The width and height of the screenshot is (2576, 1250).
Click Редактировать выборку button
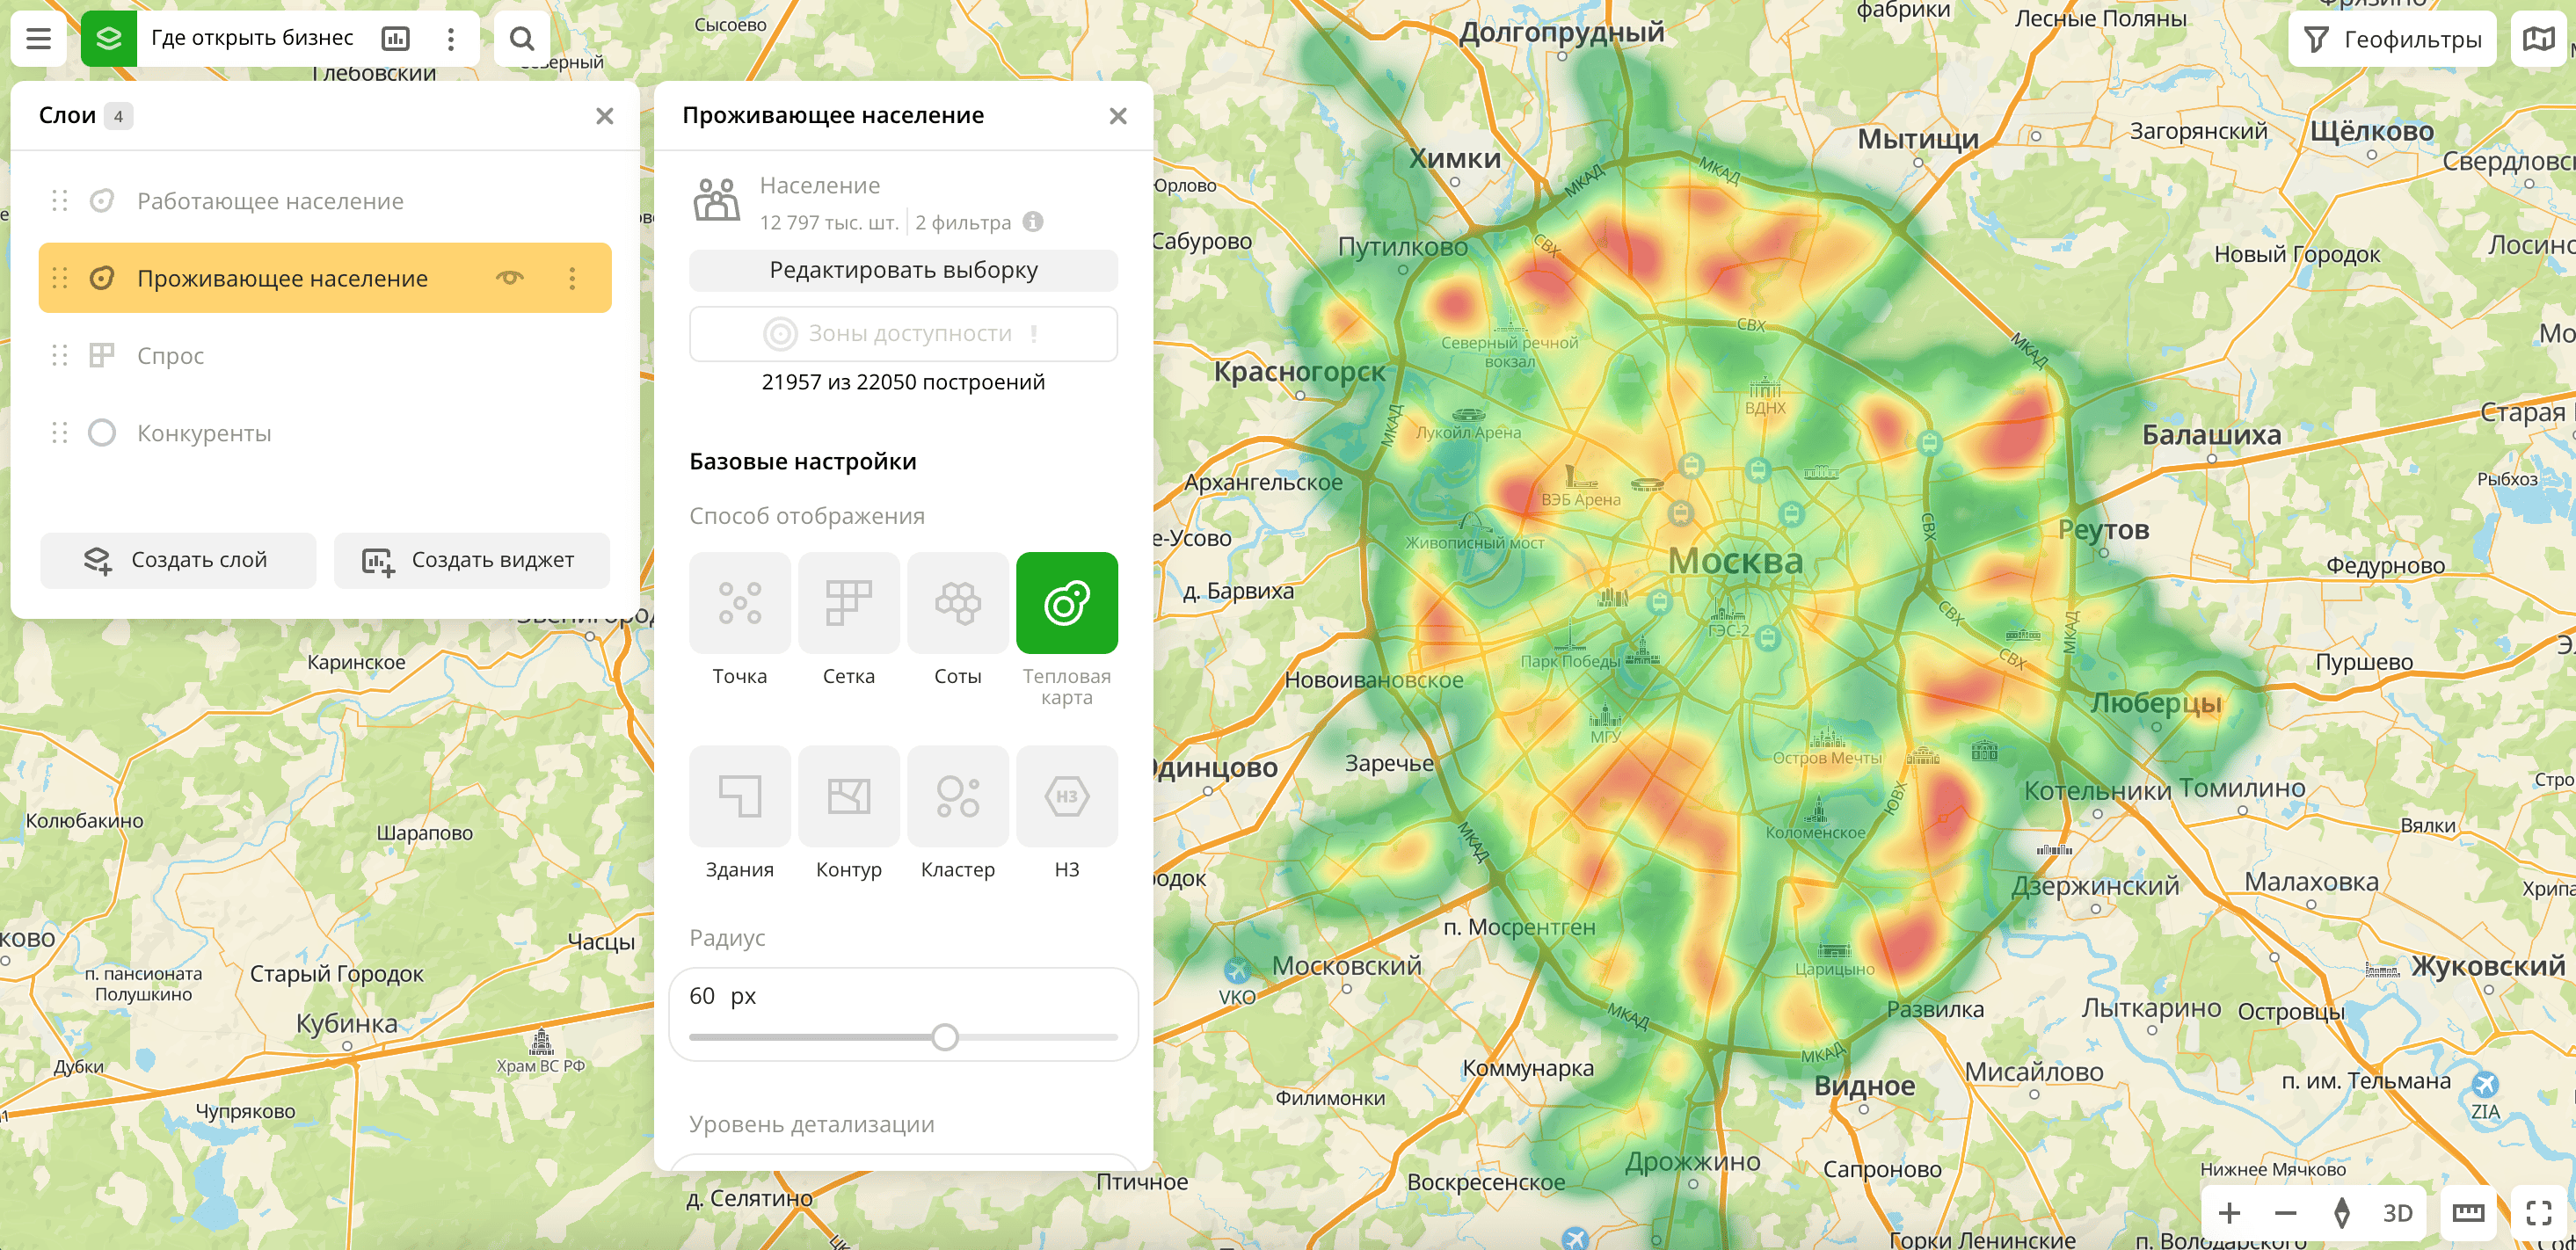pyautogui.click(x=903, y=270)
